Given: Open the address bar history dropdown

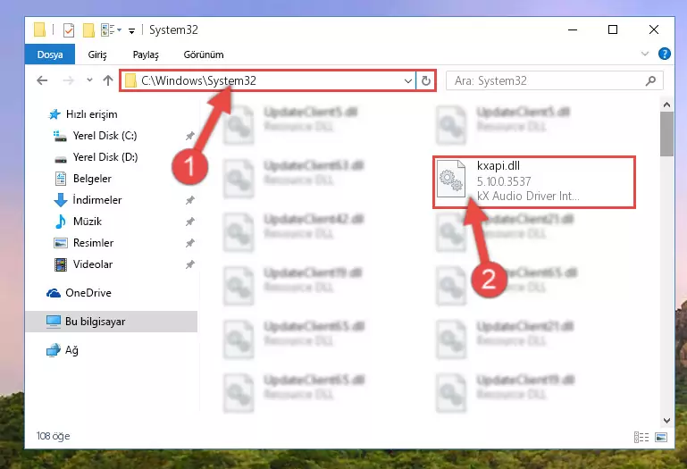Looking at the screenshot, I should 408,80.
